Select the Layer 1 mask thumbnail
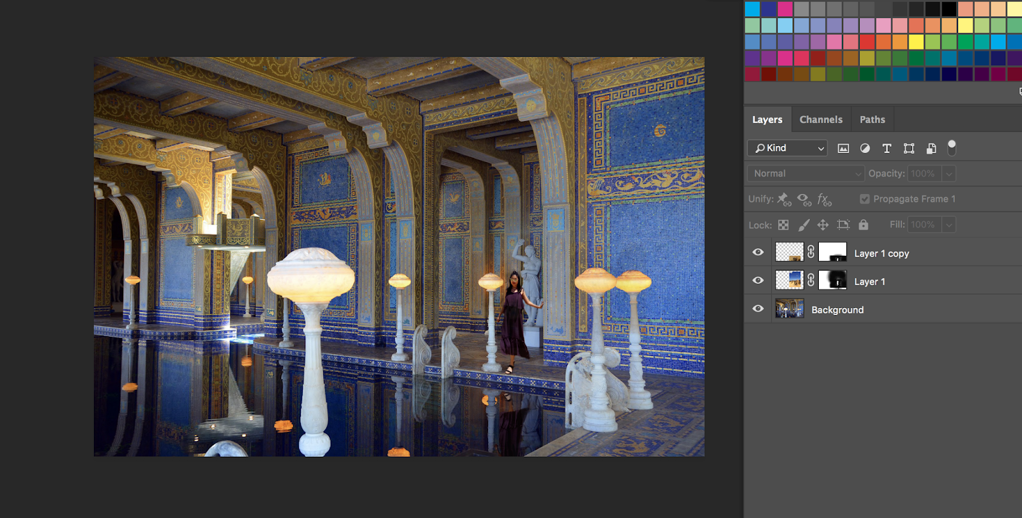 (833, 280)
